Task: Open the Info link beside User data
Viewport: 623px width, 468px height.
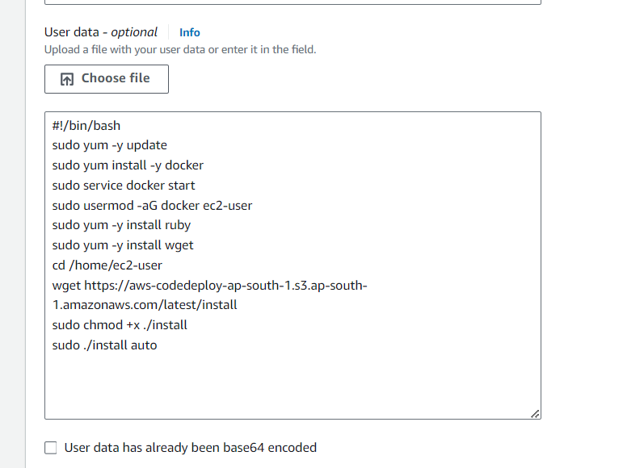Action: [x=190, y=32]
